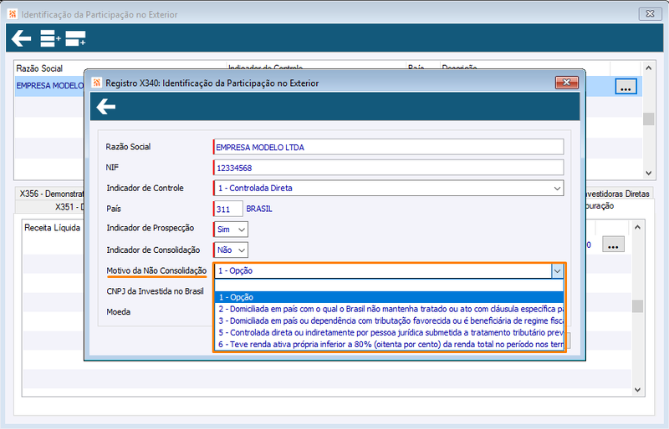Click the upper grid scrollbar thumb
The width and height of the screenshot is (669, 429).
(x=649, y=119)
